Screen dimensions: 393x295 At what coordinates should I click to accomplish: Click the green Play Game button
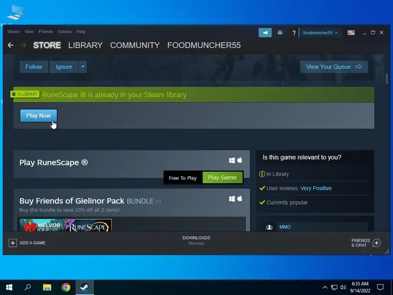222,177
